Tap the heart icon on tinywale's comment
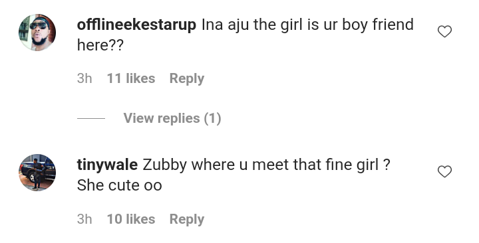This screenshot has height=243, width=479. (444, 171)
